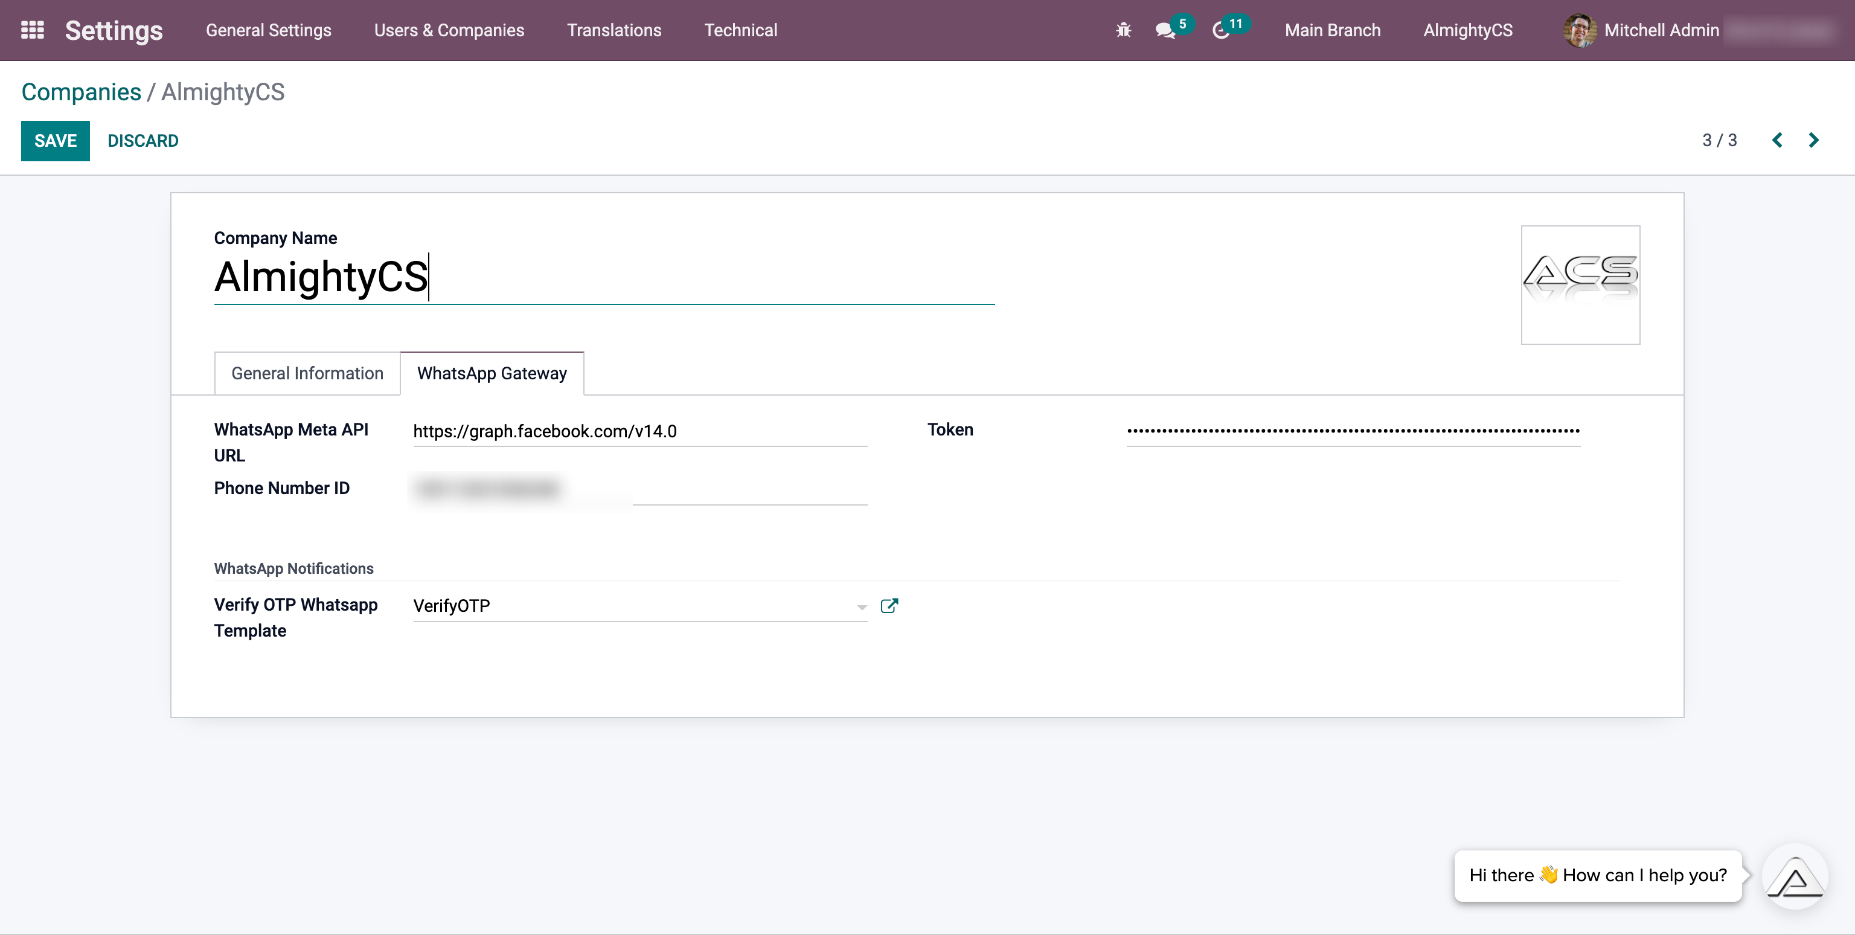
Task: Click the DISCARD button
Action: point(143,141)
